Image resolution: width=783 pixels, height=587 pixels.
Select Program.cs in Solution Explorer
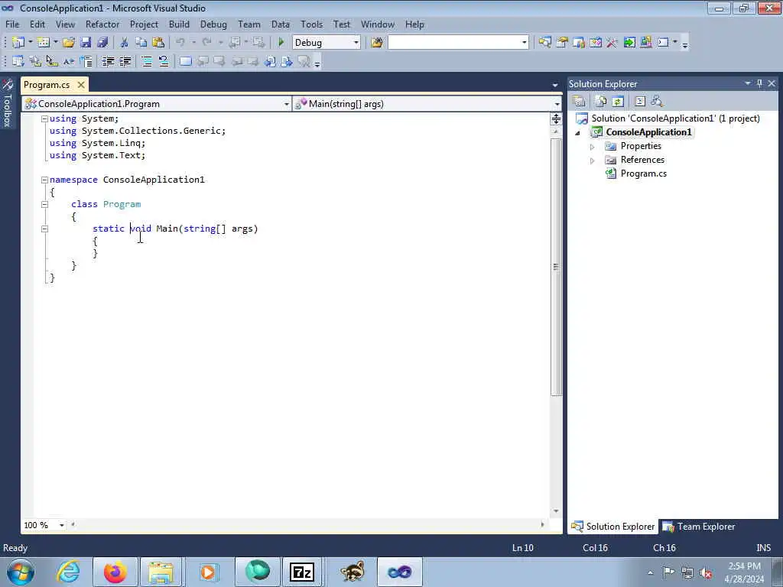pos(643,174)
